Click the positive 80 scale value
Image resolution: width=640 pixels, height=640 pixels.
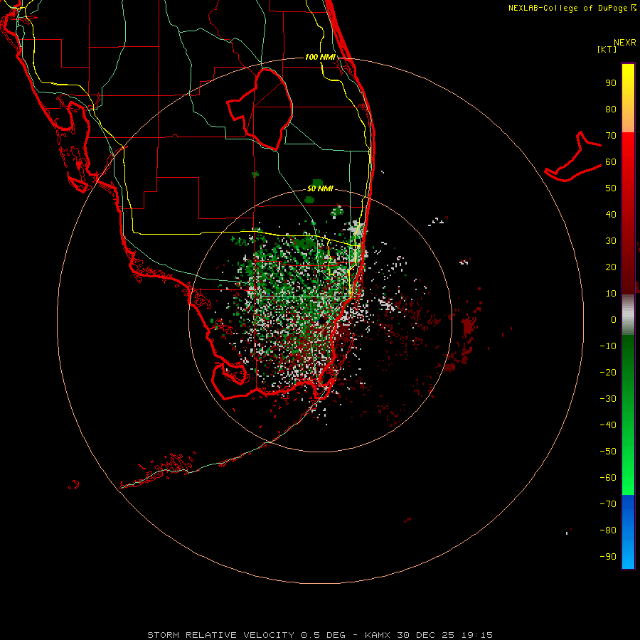(611, 109)
